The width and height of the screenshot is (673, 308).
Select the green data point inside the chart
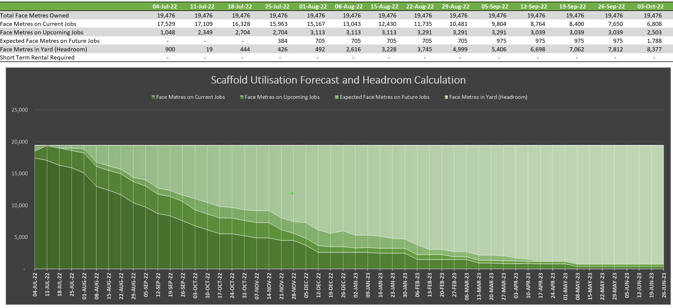tap(292, 193)
